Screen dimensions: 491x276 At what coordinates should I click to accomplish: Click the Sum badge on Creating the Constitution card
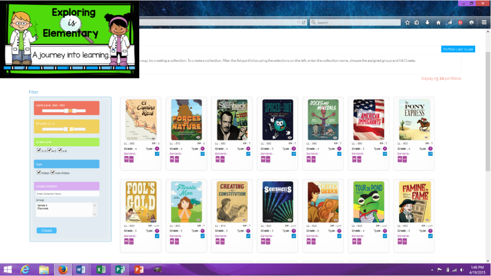(223, 241)
